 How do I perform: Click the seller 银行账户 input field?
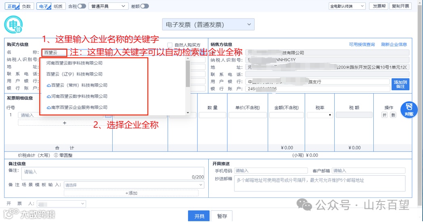[318, 89]
